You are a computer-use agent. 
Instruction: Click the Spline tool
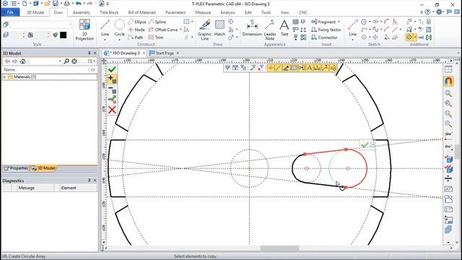click(157, 22)
